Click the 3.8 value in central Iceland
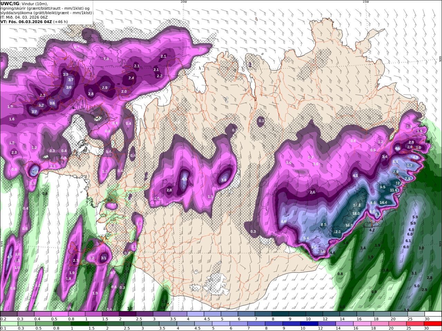 [x=224, y=180]
